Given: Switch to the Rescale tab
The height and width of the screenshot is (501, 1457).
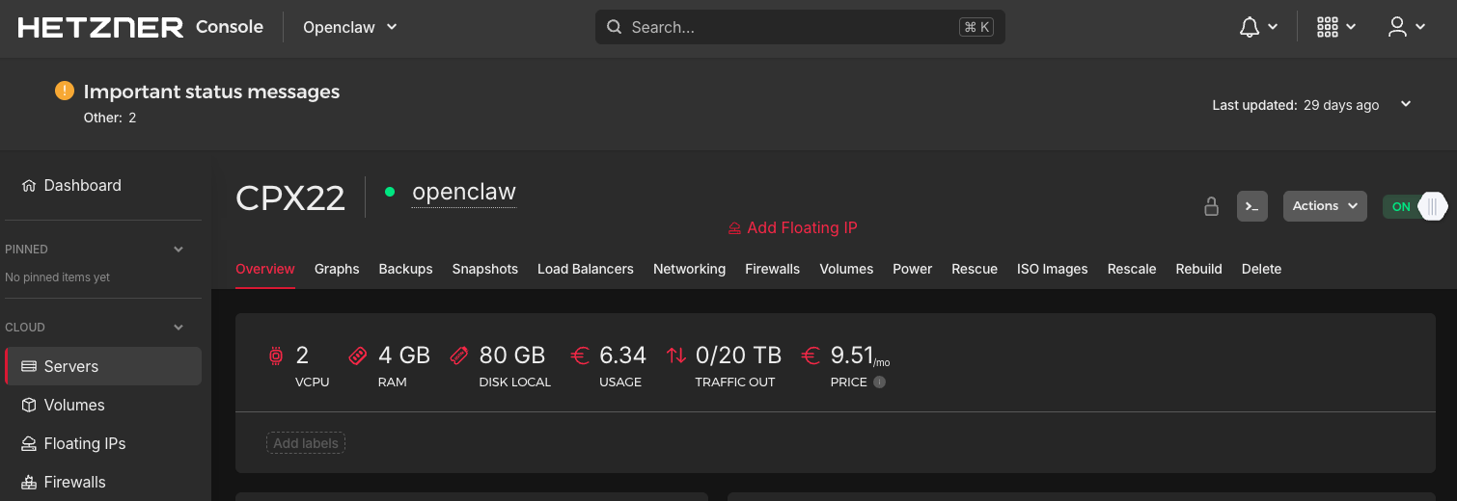Looking at the screenshot, I should pyautogui.click(x=1132, y=269).
